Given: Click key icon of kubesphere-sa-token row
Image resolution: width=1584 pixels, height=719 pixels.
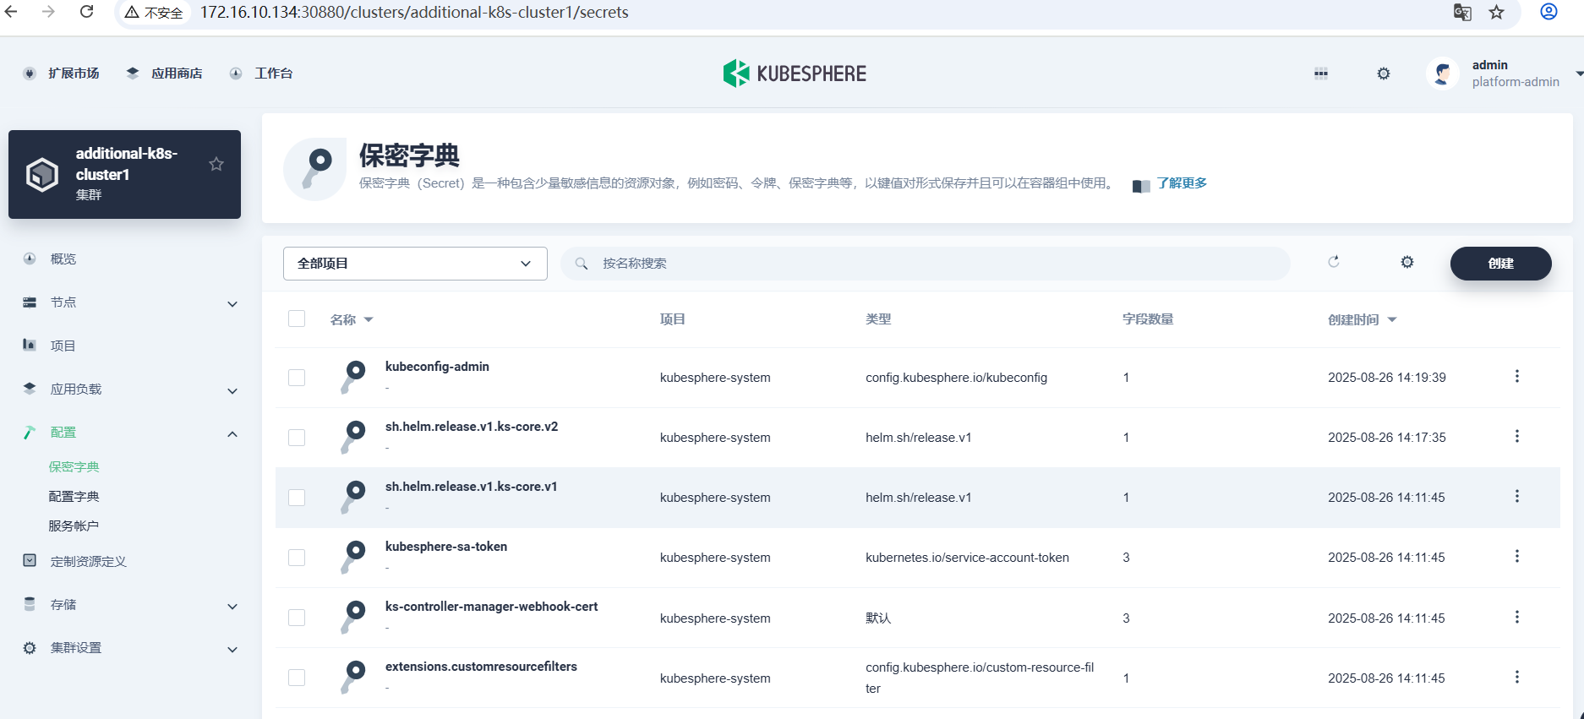Looking at the screenshot, I should click(x=353, y=557).
